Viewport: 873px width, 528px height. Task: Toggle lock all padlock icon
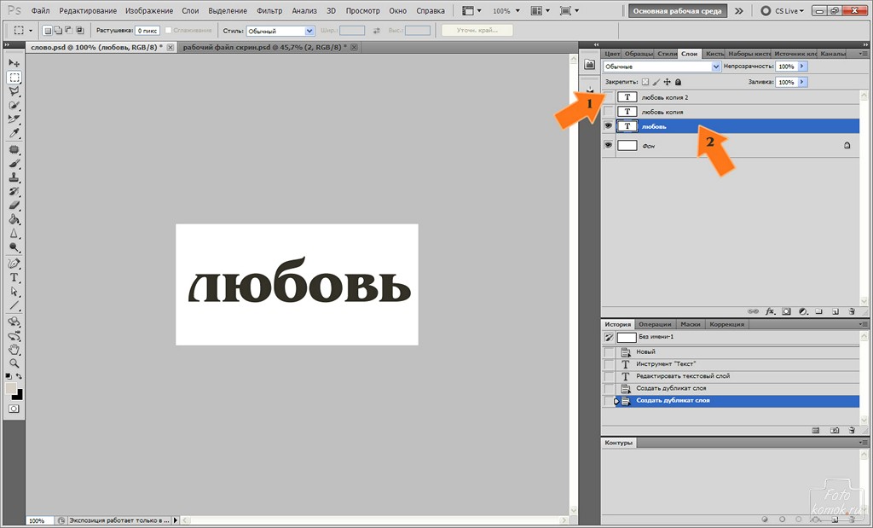tap(678, 82)
